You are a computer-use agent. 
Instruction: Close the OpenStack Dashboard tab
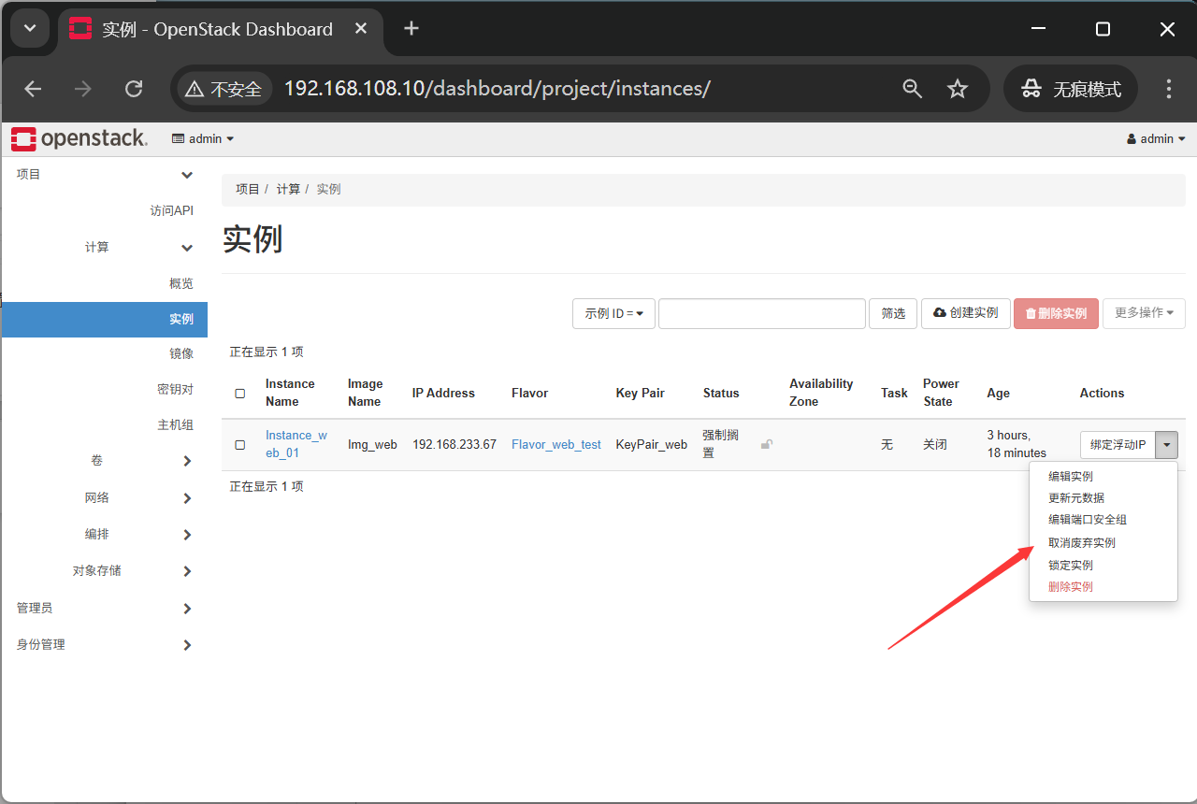[360, 29]
